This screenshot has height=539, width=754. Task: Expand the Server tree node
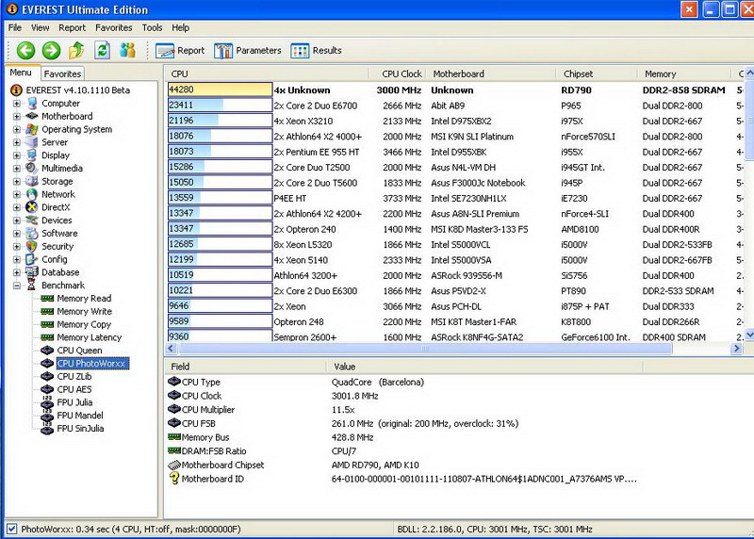(x=16, y=142)
